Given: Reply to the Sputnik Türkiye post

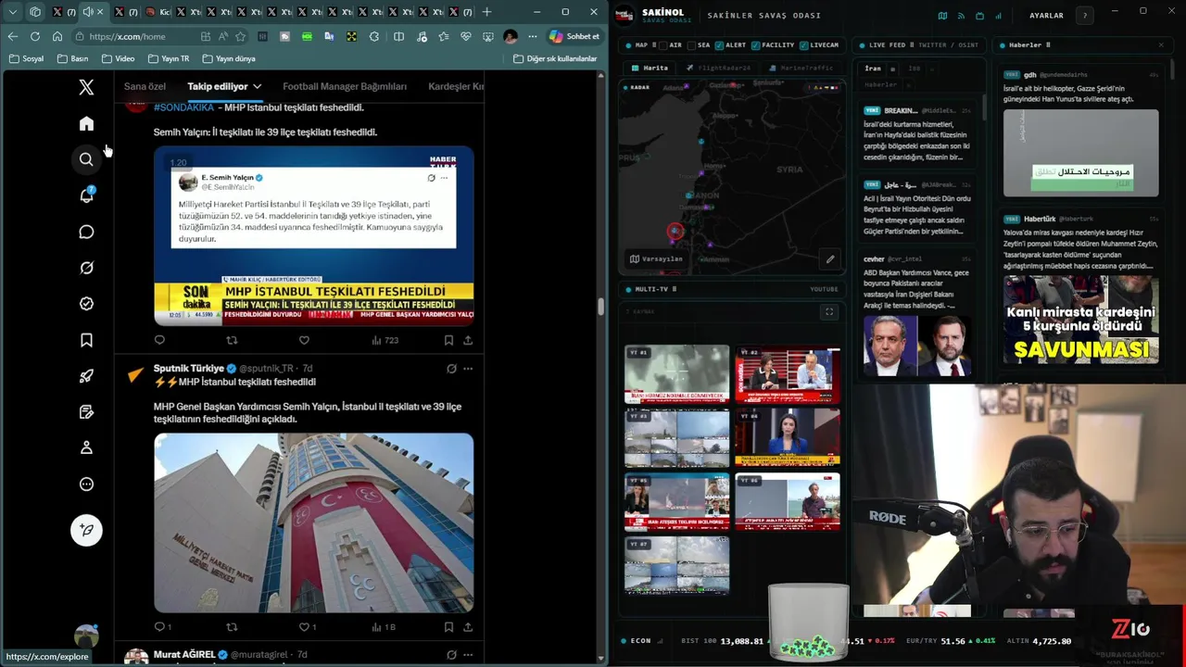Looking at the screenshot, I should click(159, 627).
